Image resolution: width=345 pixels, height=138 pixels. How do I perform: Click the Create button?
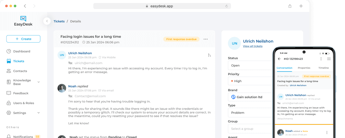[x=23, y=39]
